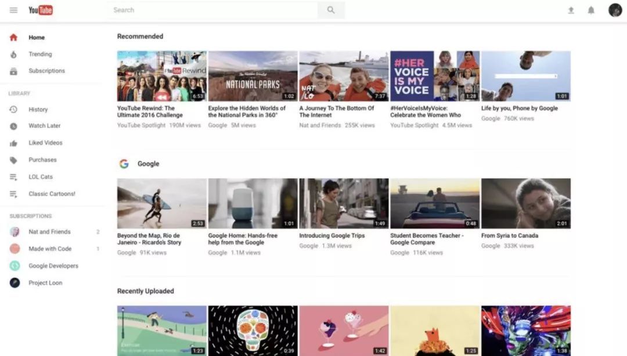Click title 'A Journey To The Bottom Of The Internet'
Screen dimensions: 627x356
coord(337,112)
